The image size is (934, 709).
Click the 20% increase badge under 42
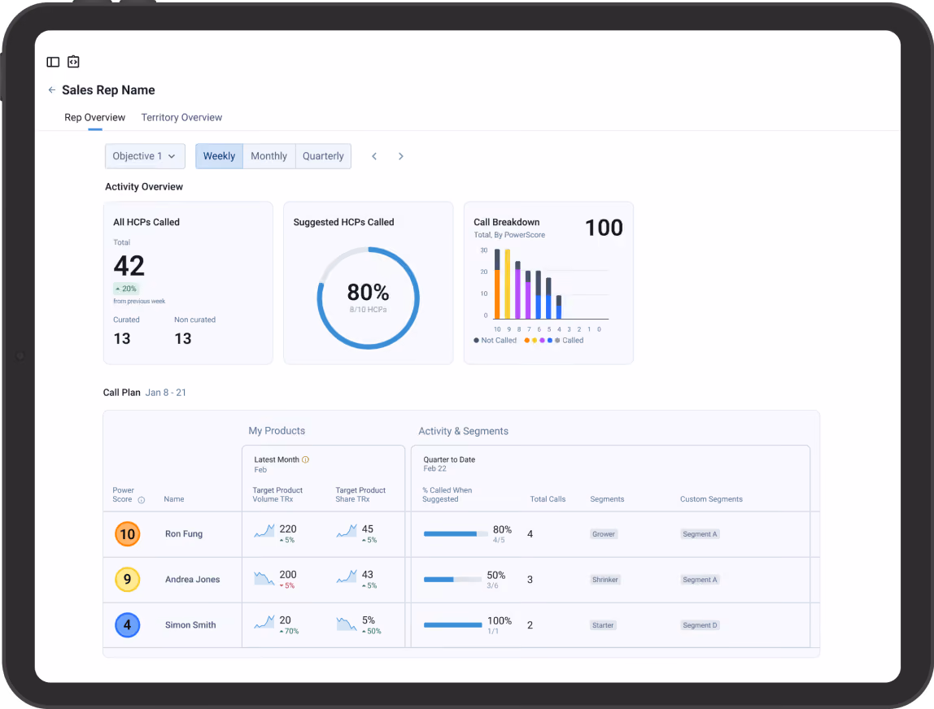[x=125, y=289]
